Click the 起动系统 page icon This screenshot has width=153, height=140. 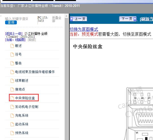pos(12,124)
